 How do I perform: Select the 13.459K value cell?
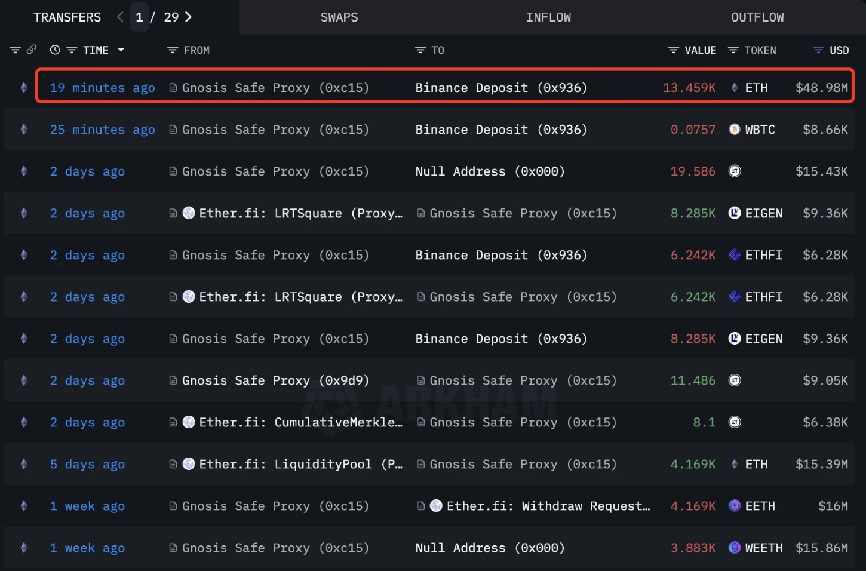(x=689, y=88)
